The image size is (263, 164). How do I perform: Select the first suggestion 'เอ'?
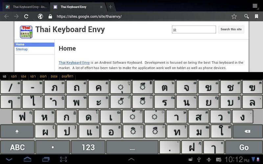click(x=5, y=76)
